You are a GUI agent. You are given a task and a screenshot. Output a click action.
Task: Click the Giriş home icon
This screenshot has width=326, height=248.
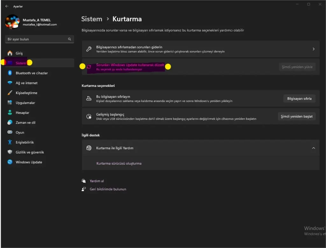(10, 53)
